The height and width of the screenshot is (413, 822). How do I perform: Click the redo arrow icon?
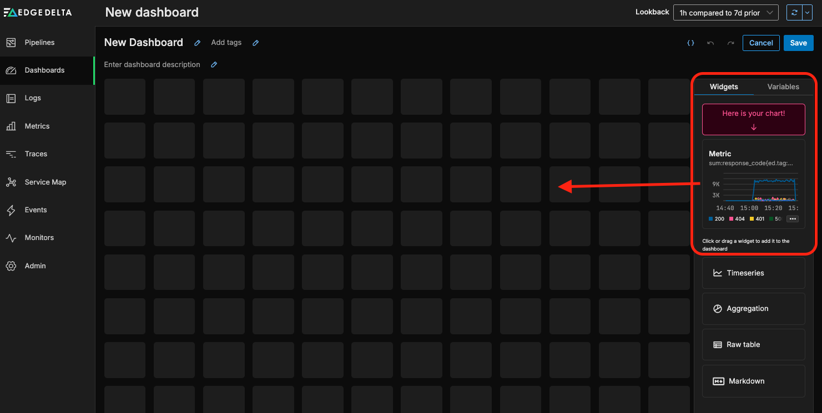click(730, 43)
